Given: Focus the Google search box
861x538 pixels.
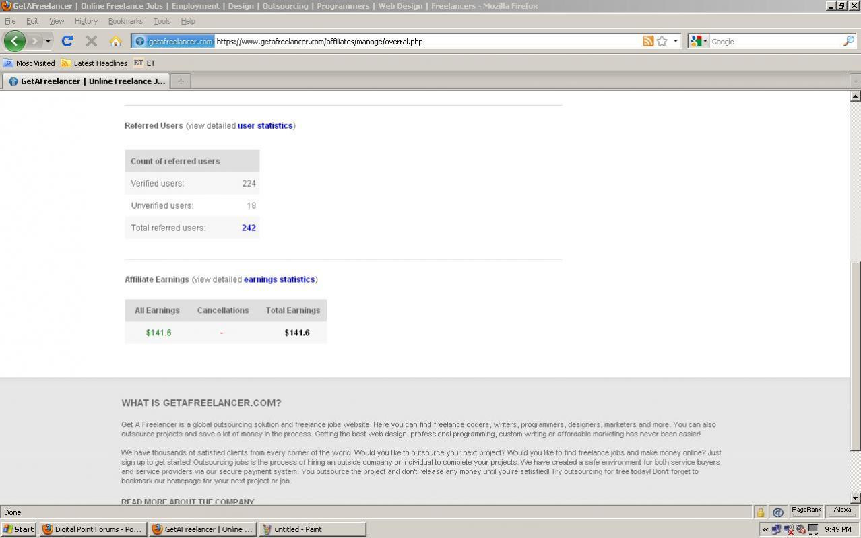Looking at the screenshot, I should (x=775, y=42).
